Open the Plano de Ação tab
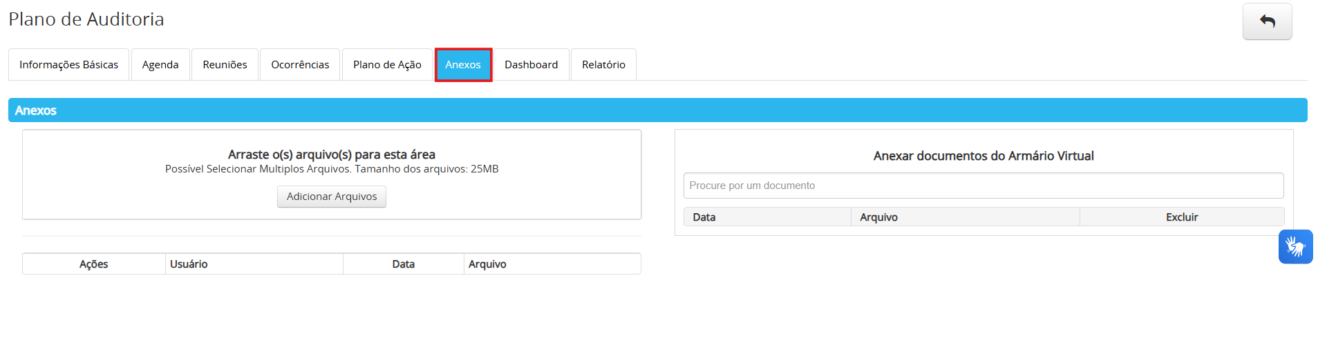 (x=387, y=65)
